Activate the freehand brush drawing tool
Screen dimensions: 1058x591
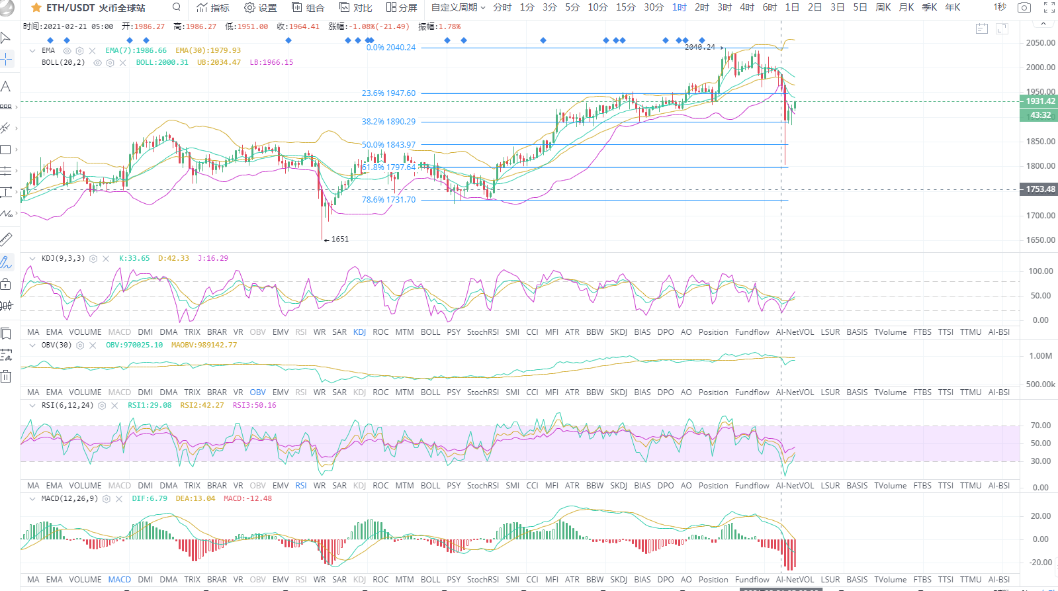6,262
